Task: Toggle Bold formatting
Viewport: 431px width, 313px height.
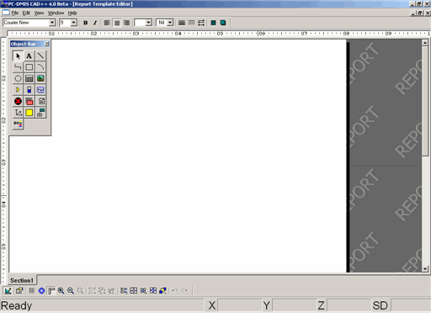Action: coord(86,23)
